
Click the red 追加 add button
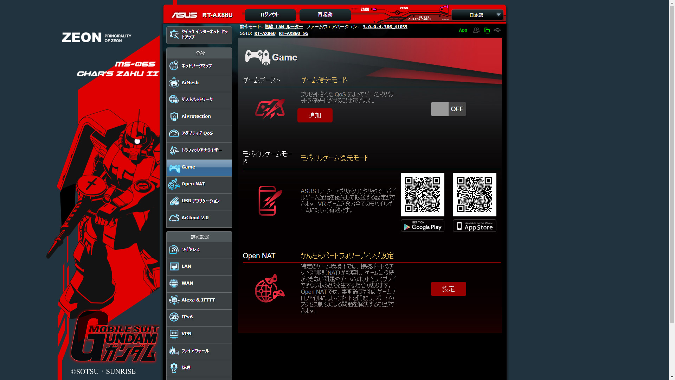click(315, 115)
